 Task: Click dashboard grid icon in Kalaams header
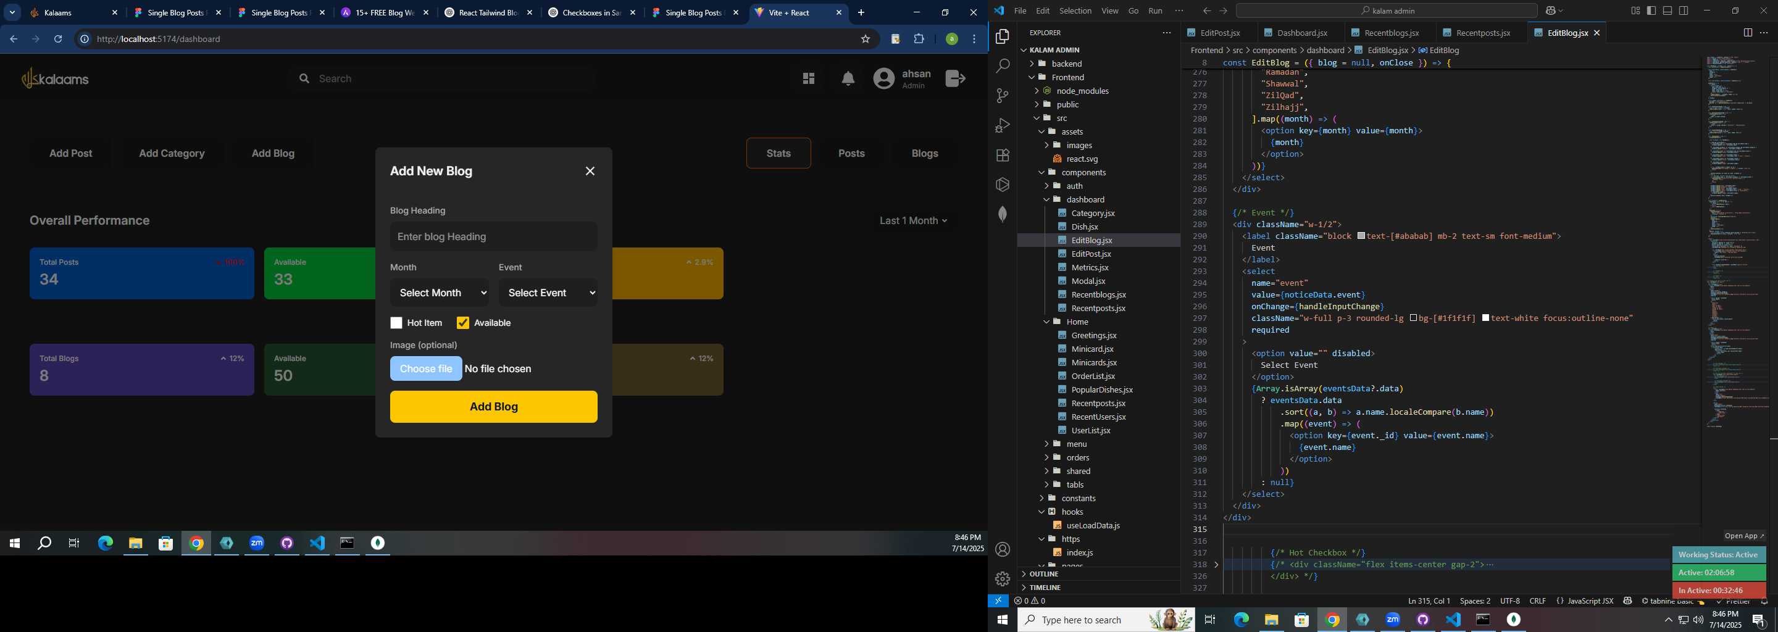pos(808,78)
